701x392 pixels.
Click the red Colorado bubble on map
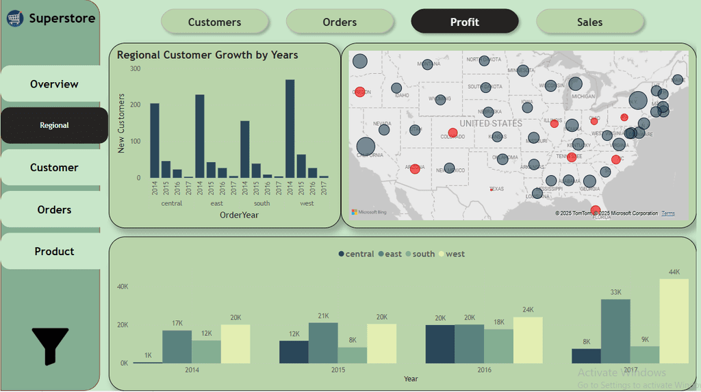453,133
